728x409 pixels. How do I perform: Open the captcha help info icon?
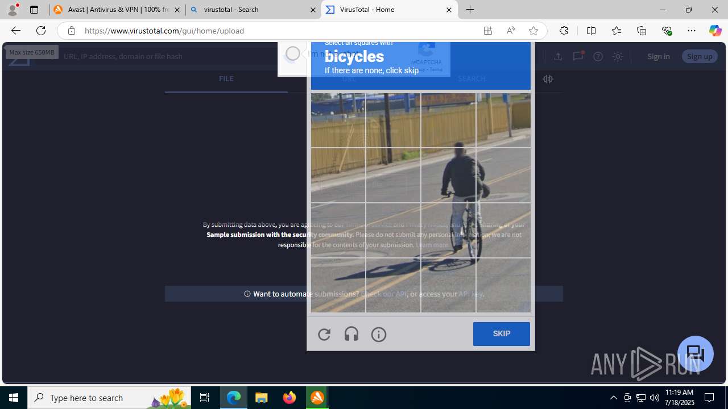point(379,335)
